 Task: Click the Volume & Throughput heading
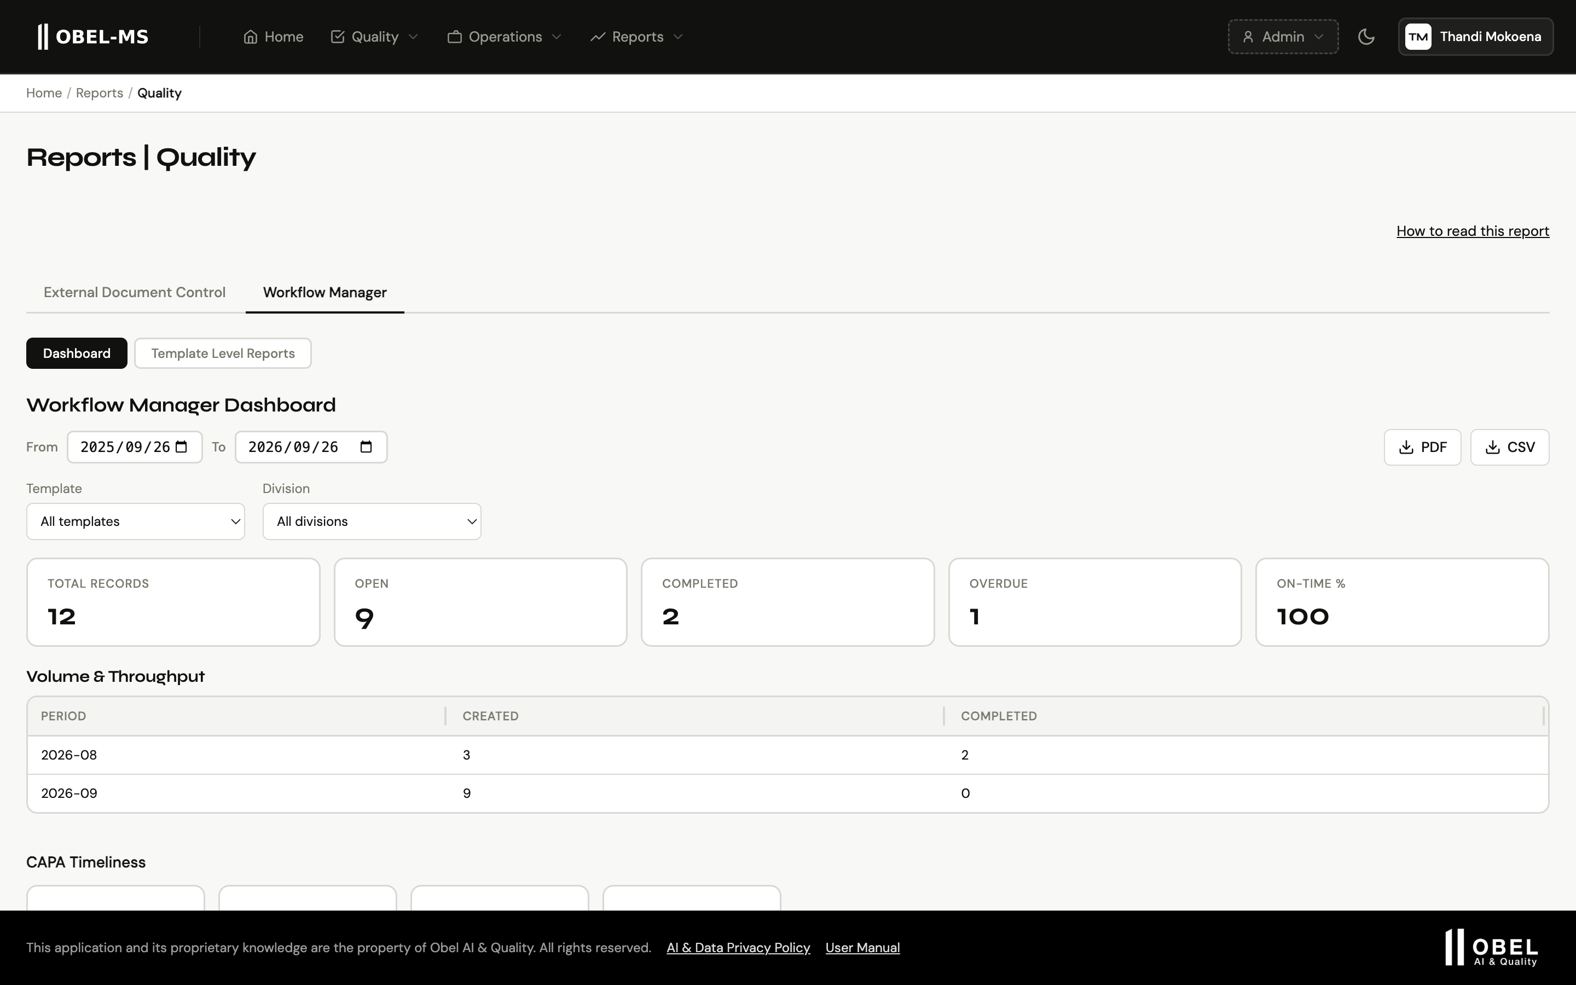pos(115,676)
